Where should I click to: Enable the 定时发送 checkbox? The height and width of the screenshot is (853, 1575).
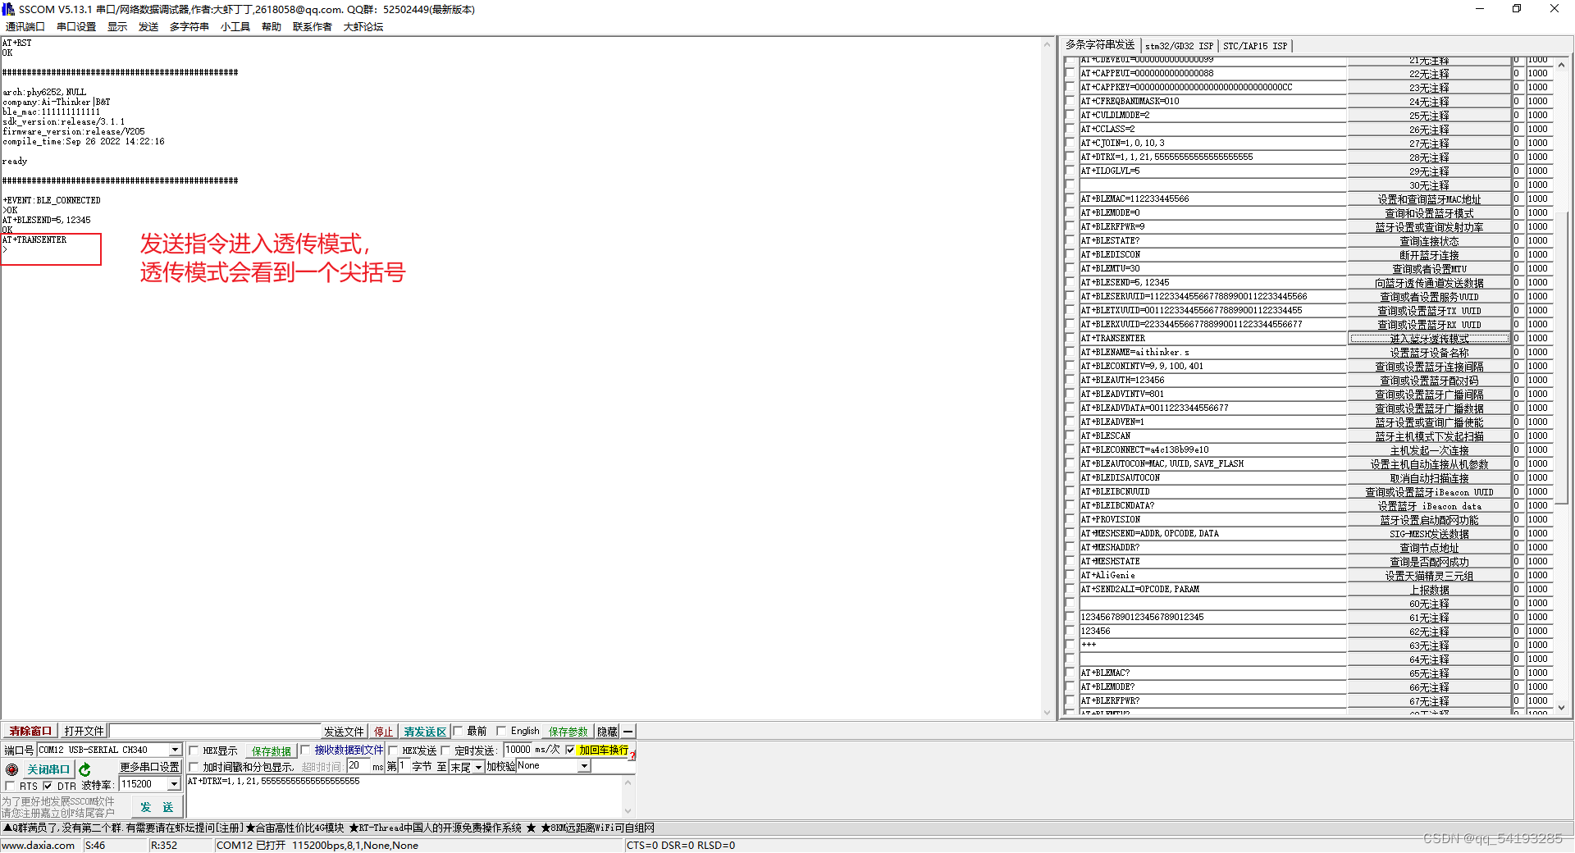[x=445, y=750]
